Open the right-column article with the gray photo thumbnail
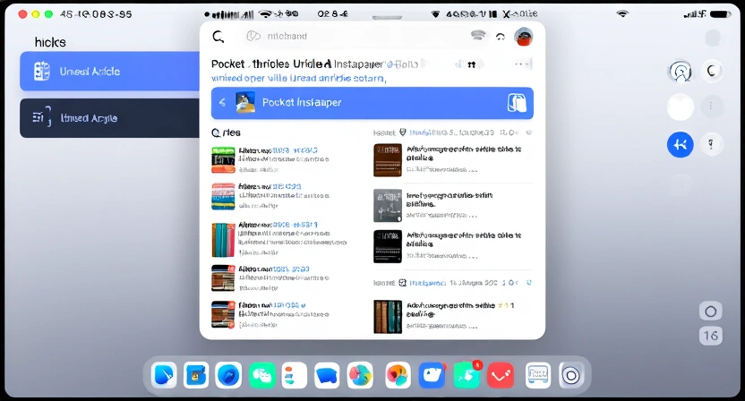 point(452,205)
